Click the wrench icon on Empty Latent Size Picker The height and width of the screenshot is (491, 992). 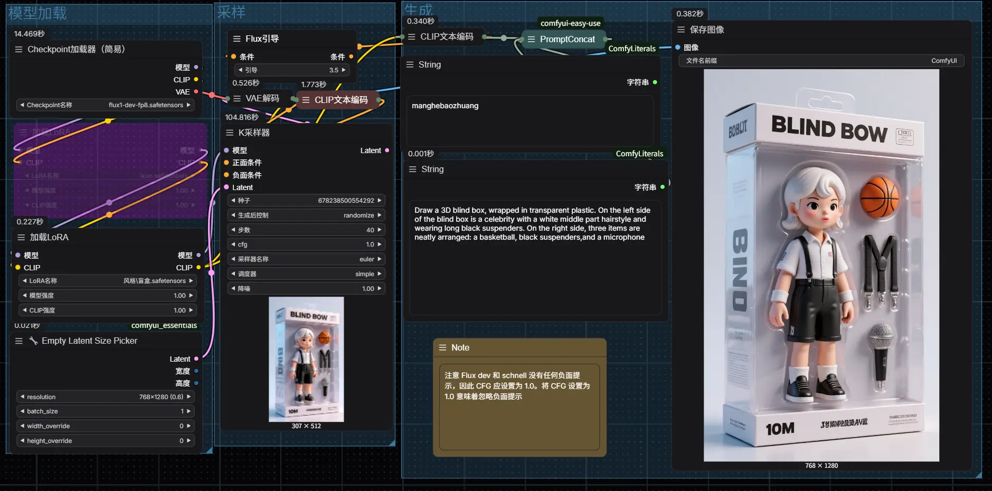pyautogui.click(x=33, y=341)
